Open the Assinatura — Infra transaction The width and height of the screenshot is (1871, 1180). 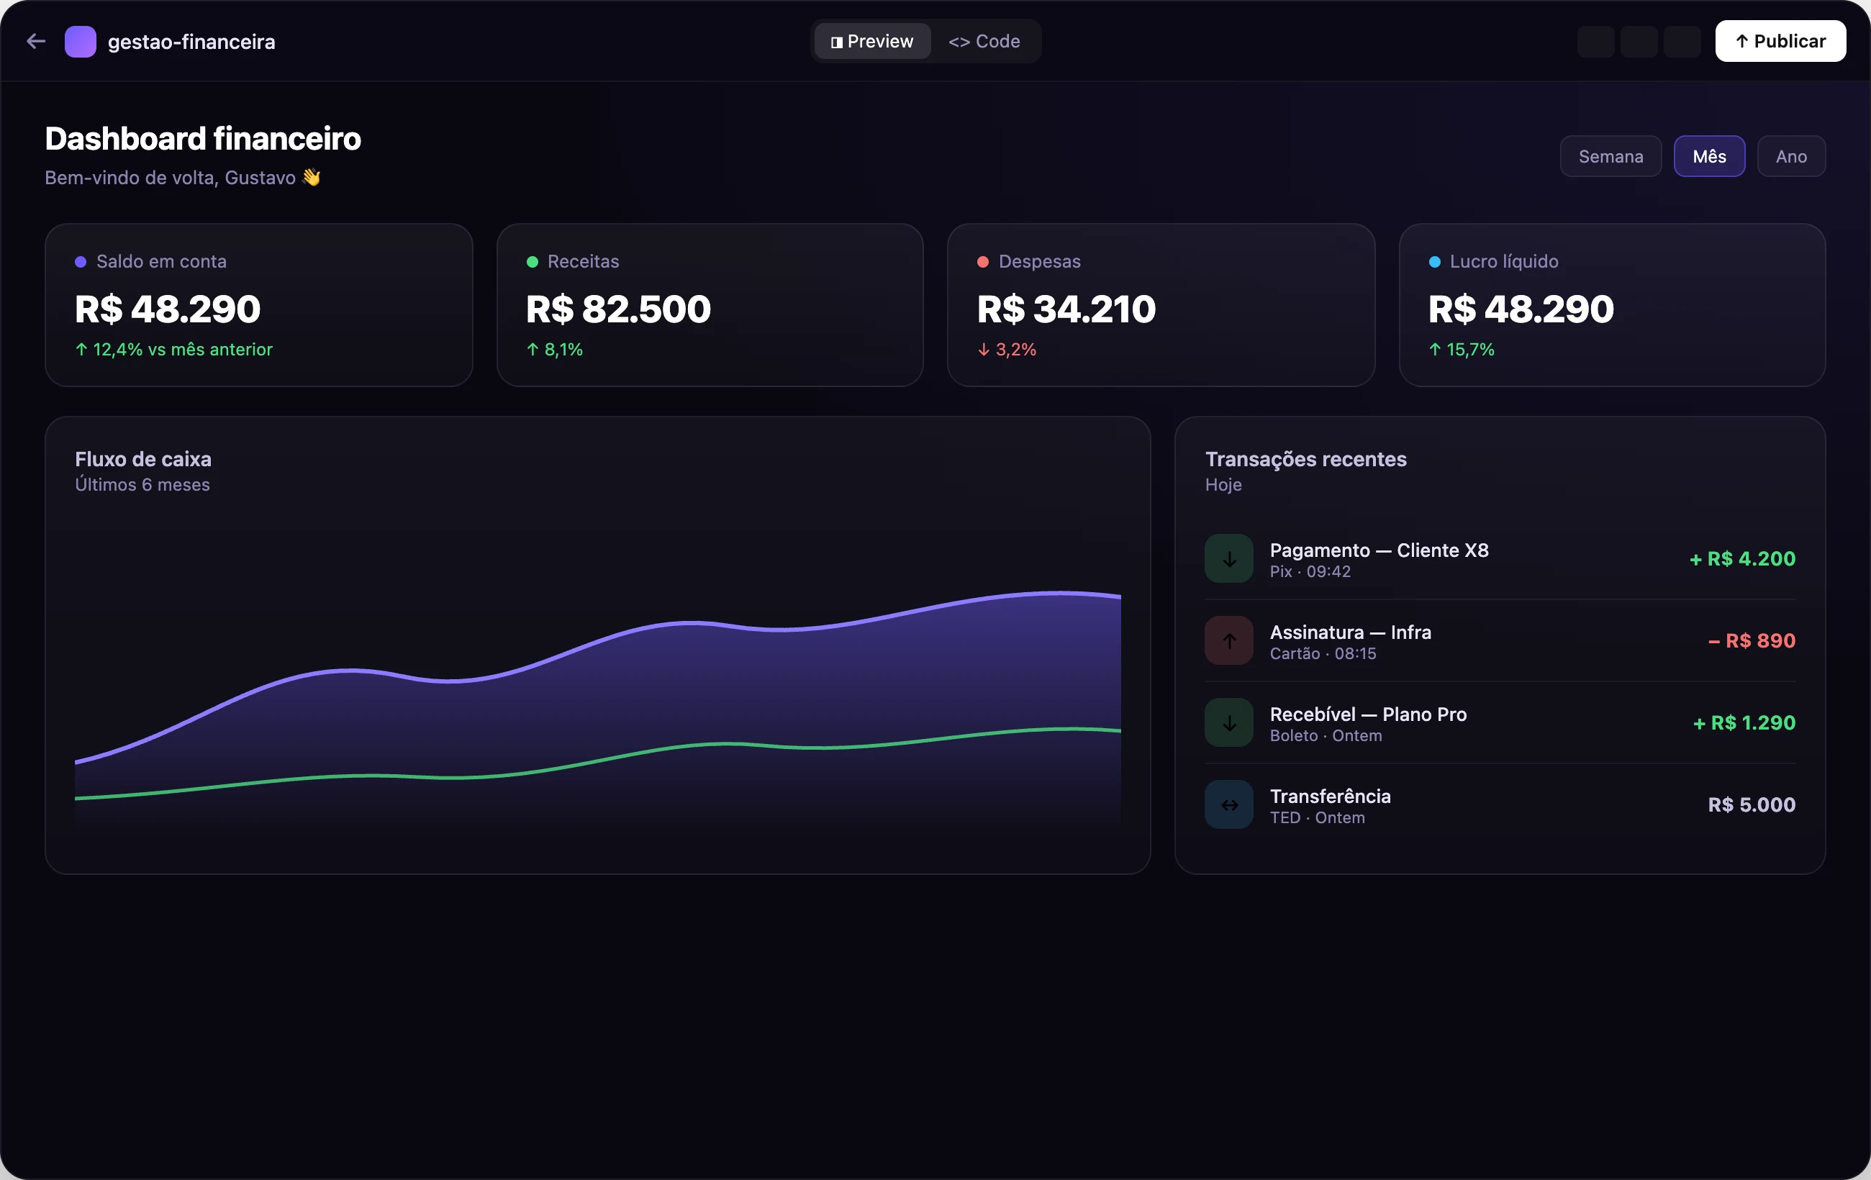tap(1500, 640)
